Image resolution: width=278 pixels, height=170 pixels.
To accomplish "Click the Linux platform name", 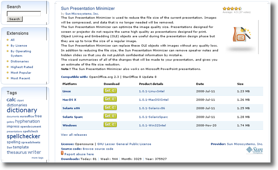I will coord(67,91).
